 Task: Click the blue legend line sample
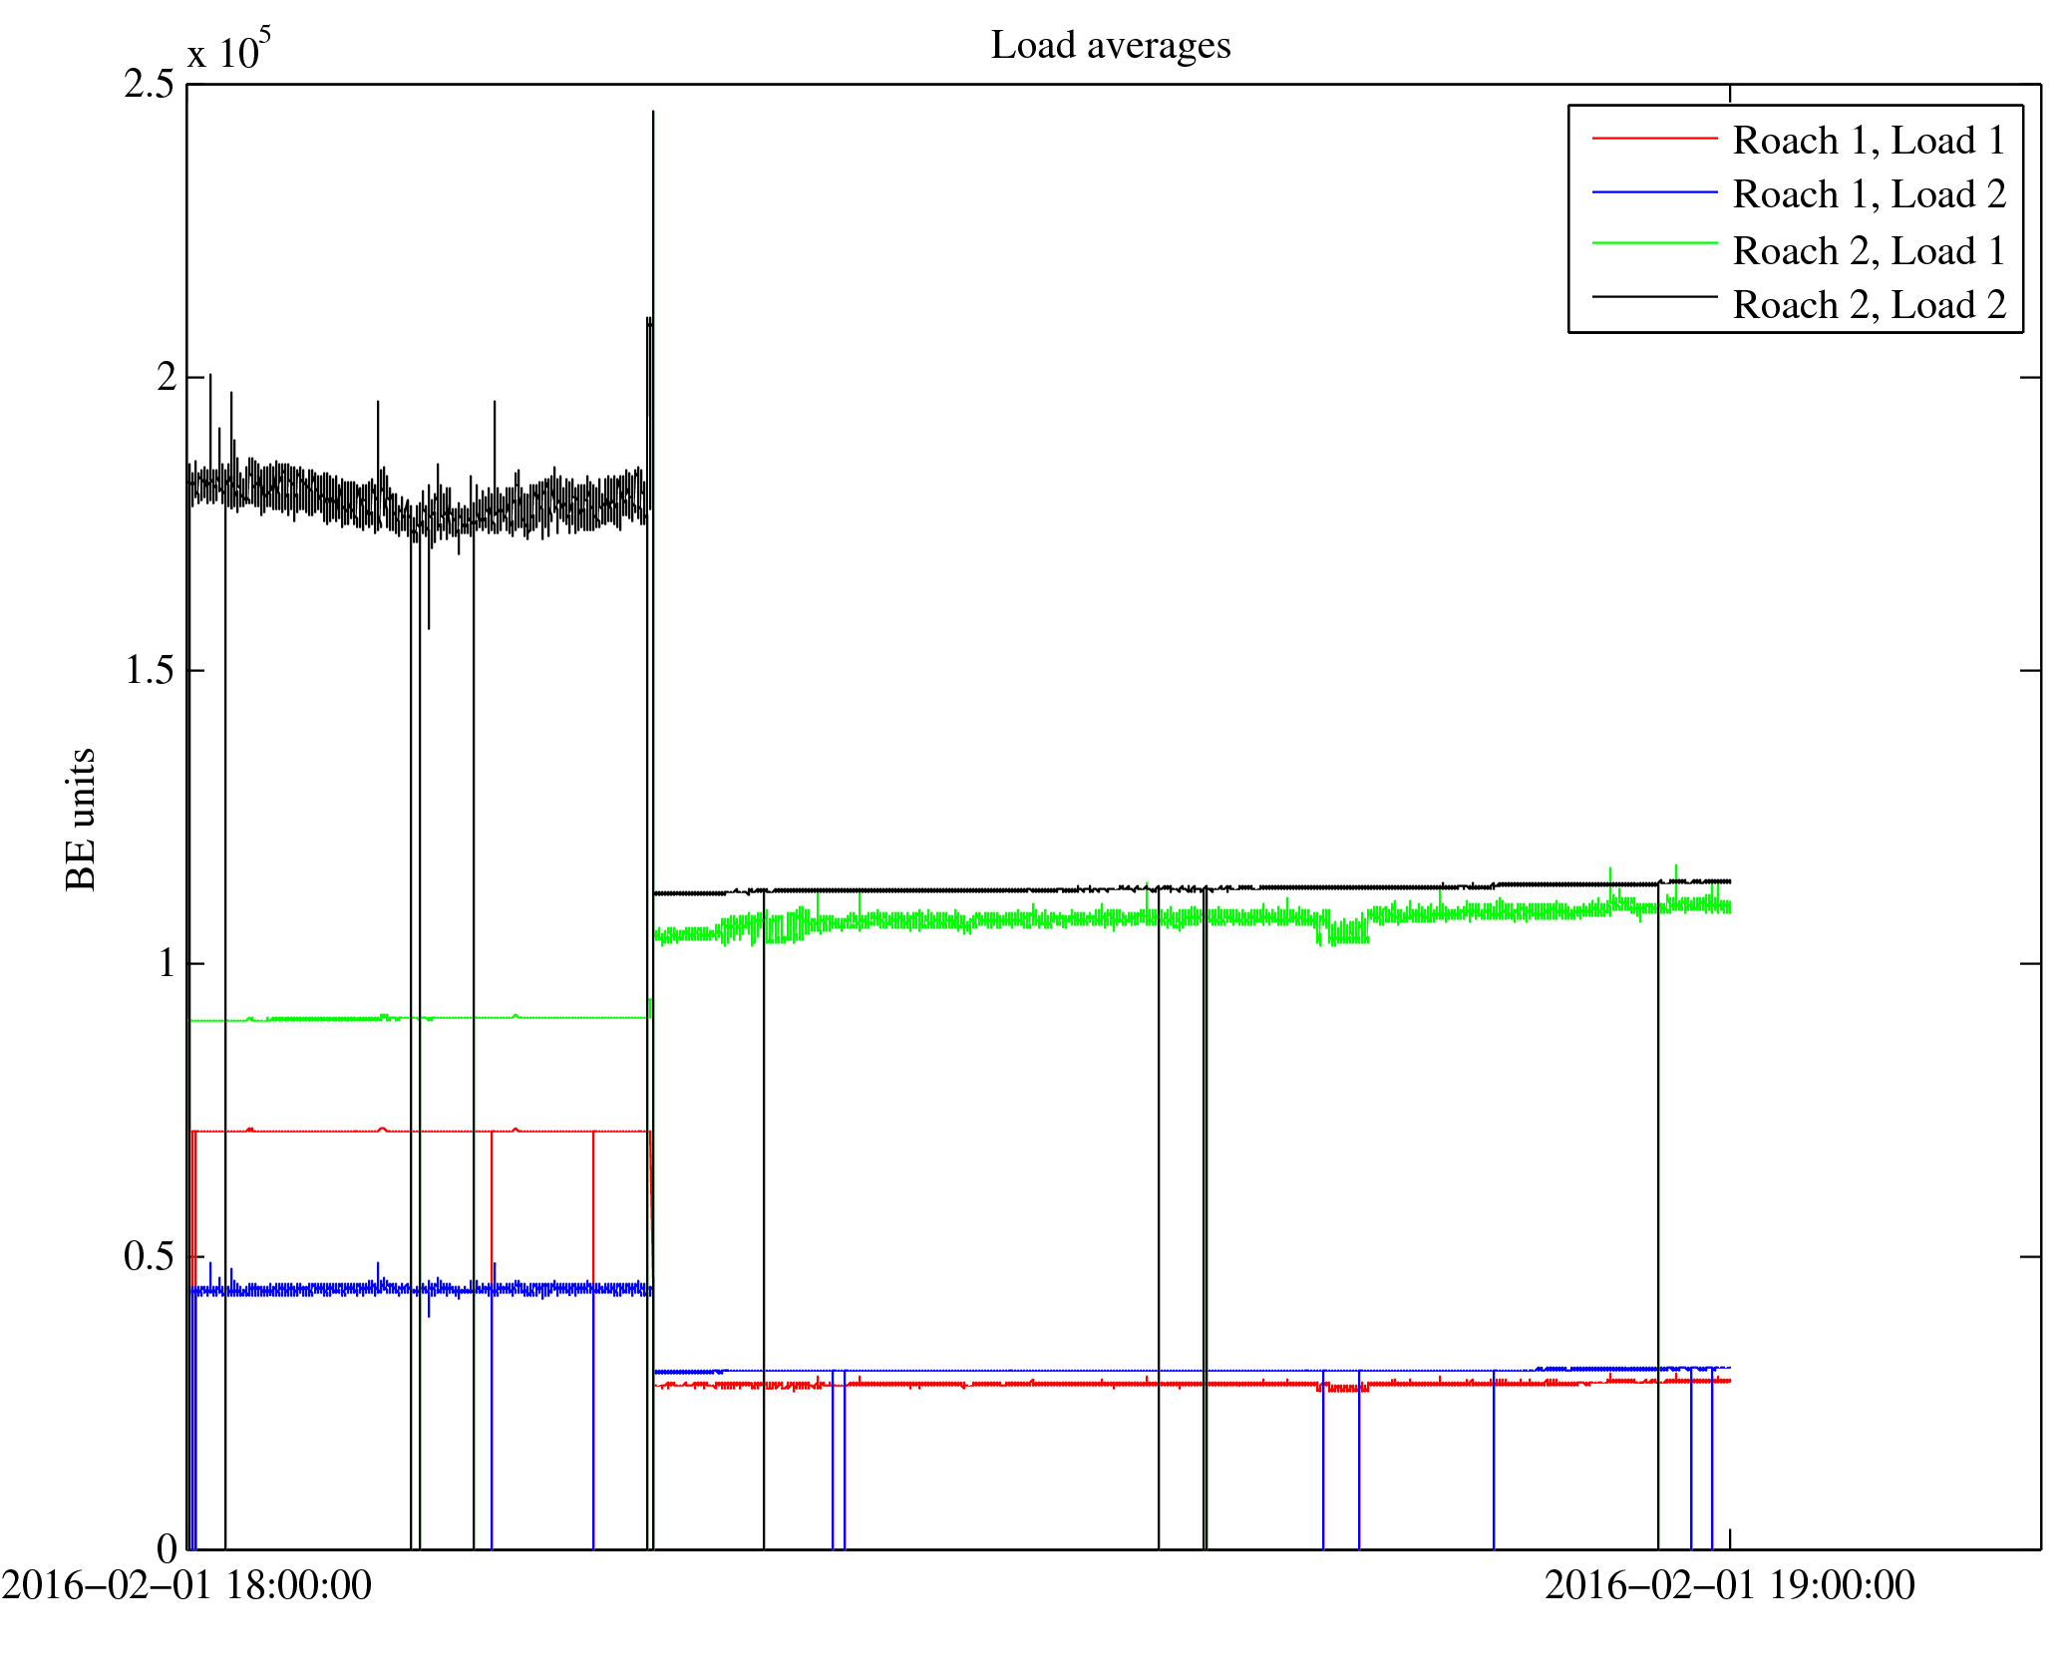1654,191
